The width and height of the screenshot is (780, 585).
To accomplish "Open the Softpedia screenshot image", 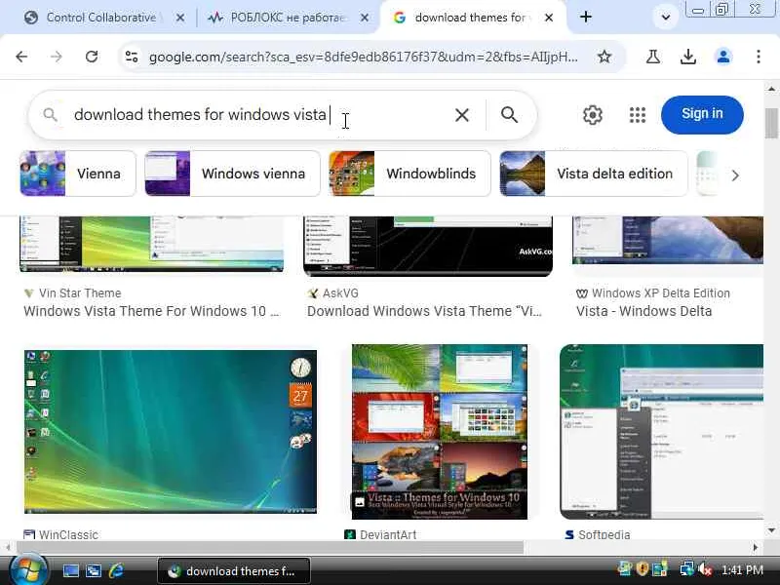I will pos(662,432).
